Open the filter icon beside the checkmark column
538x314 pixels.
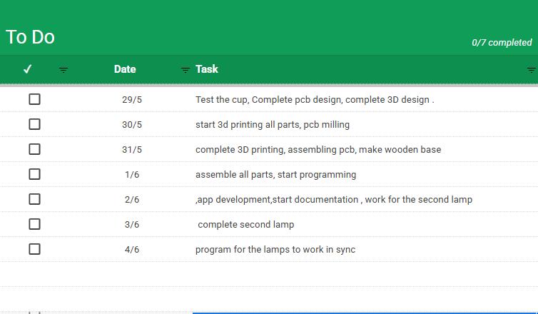click(x=63, y=70)
